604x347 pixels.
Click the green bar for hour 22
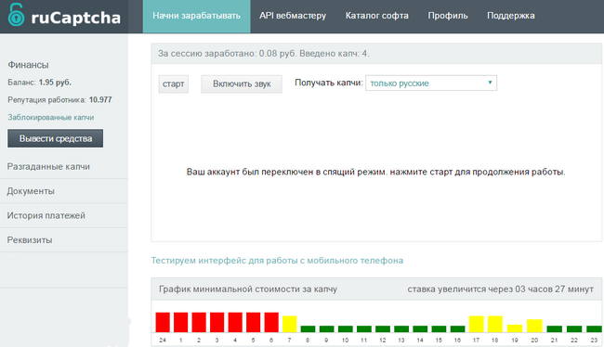coord(574,329)
